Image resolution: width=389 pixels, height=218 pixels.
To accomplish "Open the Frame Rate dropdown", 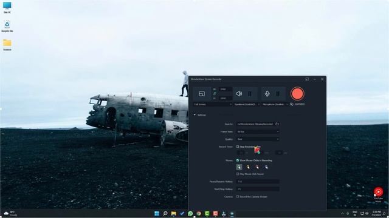I will [x=258, y=132].
